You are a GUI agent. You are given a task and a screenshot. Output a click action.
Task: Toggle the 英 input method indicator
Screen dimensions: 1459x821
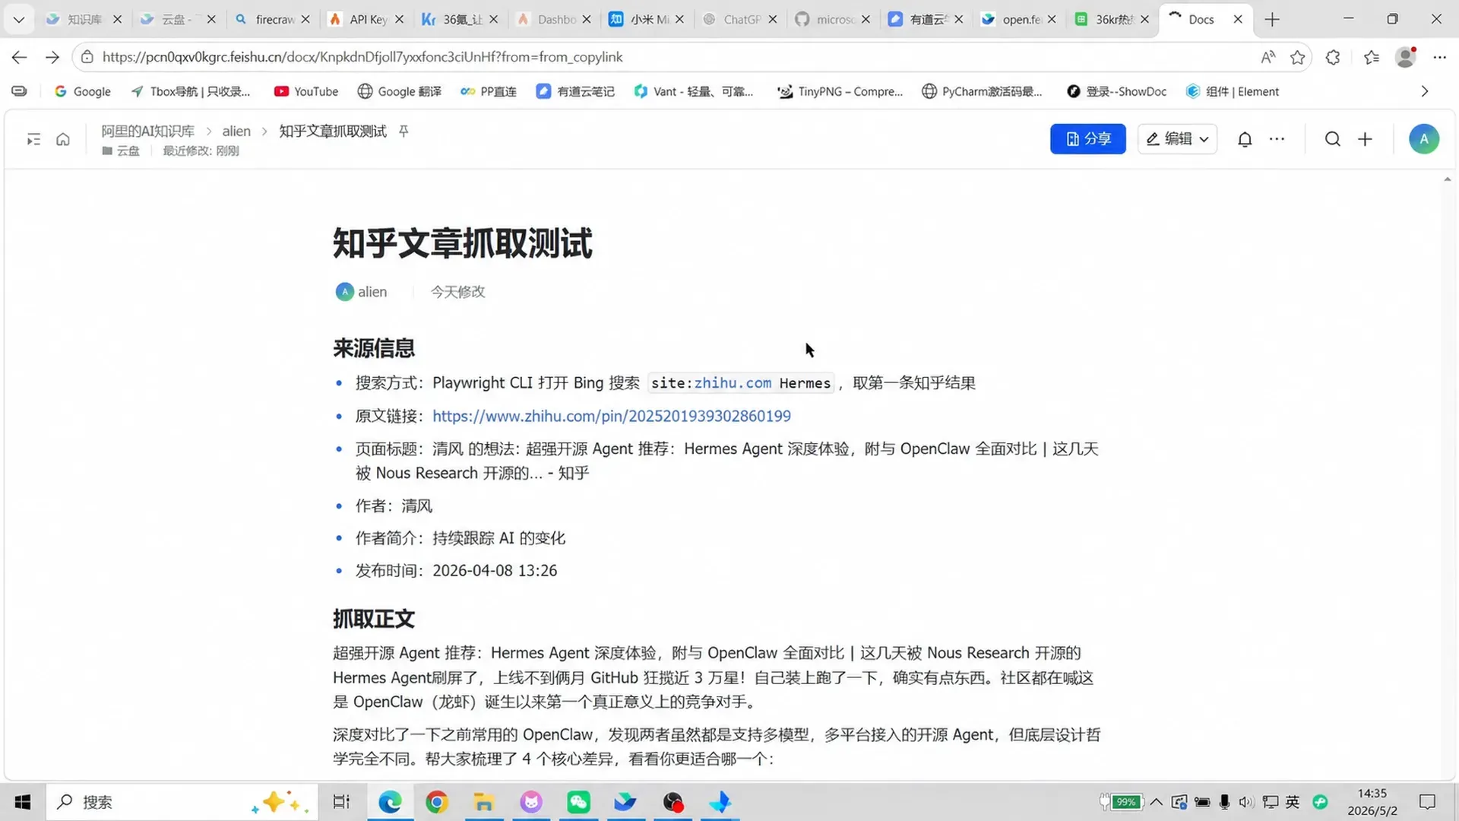coord(1293,802)
